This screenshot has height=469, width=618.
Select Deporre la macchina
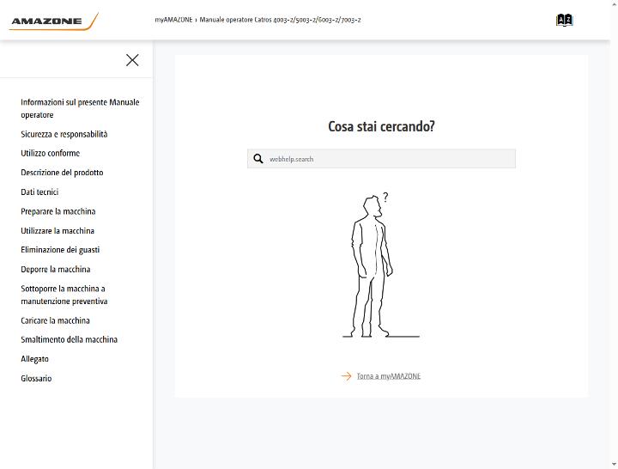point(56,270)
